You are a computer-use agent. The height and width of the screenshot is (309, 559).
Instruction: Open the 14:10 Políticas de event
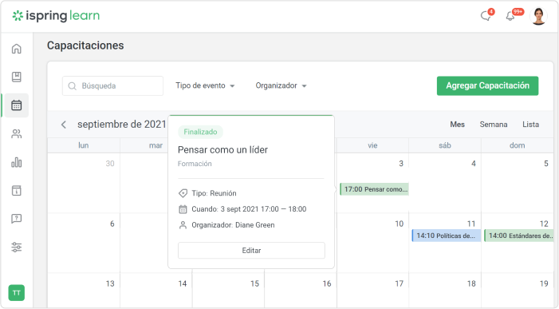click(447, 236)
